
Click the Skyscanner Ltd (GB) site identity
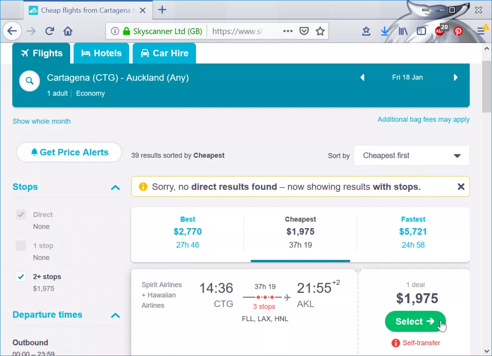[163, 31]
